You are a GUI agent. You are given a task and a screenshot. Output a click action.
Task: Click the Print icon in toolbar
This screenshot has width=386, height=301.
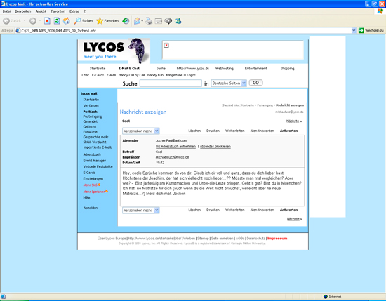(x=149, y=21)
